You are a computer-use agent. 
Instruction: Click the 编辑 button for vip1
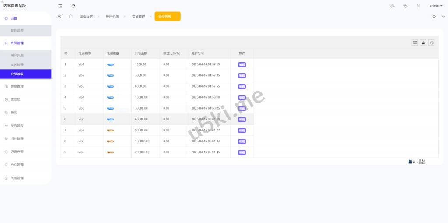click(241, 64)
